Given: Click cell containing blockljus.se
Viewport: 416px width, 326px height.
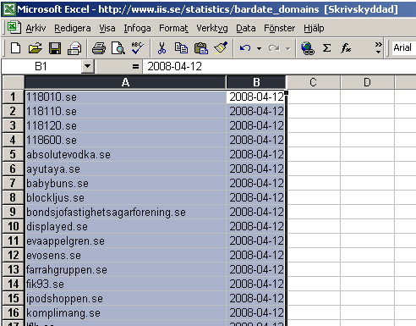Looking at the screenshot, I should (x=125, y=197).
